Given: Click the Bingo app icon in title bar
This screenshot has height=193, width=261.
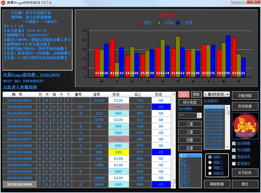Looking at the screenshot, I should tap(3, 3).
